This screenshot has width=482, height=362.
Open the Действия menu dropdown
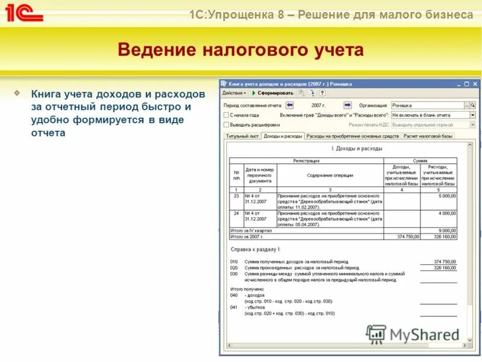(233, 94)
